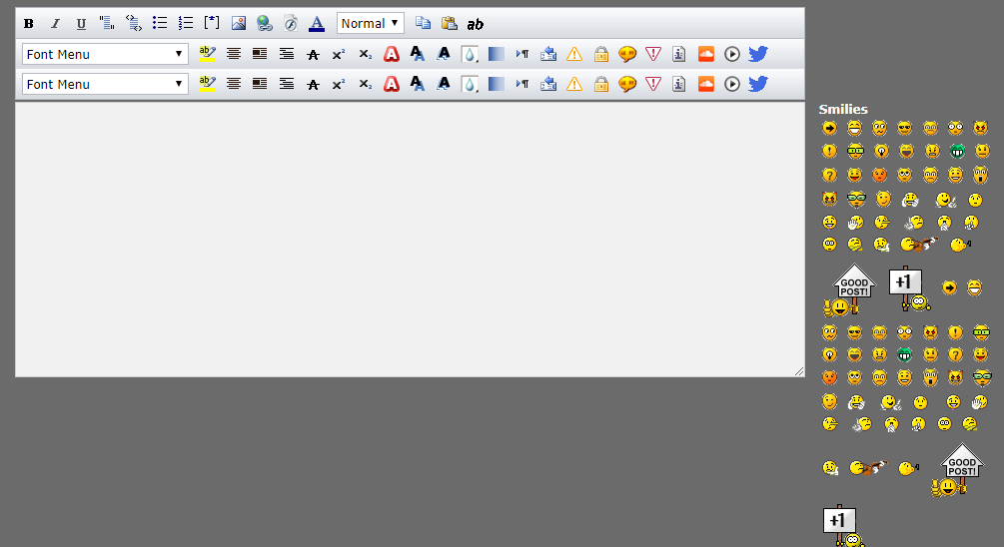Apply subscript from the upper Font Menu row
The width and height of the screenshot is (1004, 547).
point(365,54)
